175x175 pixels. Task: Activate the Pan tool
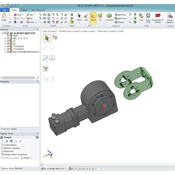click(x=30, y=18)
